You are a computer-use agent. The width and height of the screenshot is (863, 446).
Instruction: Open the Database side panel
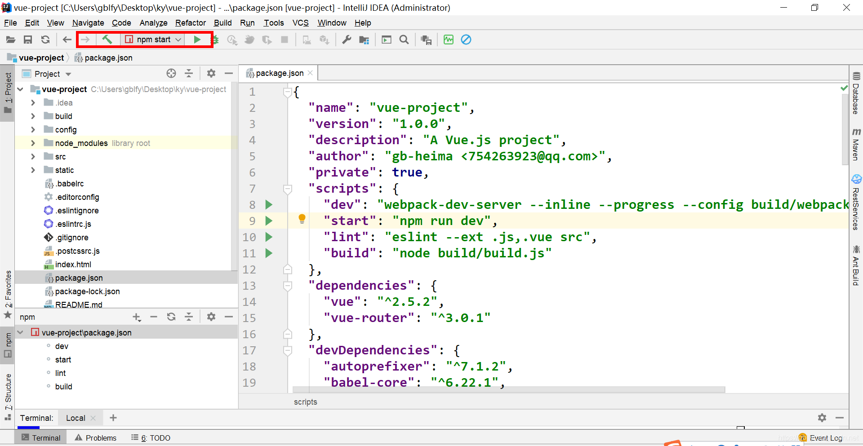(x=856, y=93)
